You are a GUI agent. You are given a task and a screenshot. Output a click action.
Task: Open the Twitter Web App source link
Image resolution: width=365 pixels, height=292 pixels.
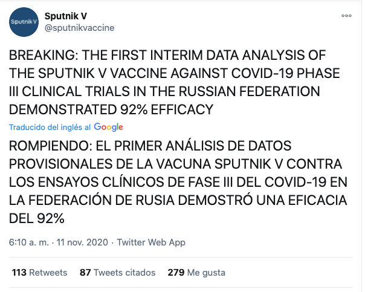151,242
